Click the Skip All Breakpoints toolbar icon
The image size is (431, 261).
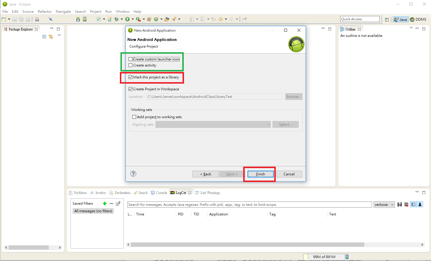pos(51,19)
